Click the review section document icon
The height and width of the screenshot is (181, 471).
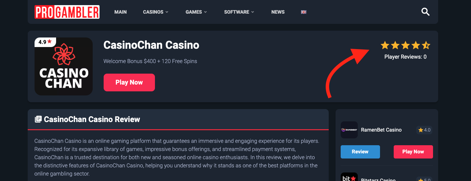(x=38, y=119)
